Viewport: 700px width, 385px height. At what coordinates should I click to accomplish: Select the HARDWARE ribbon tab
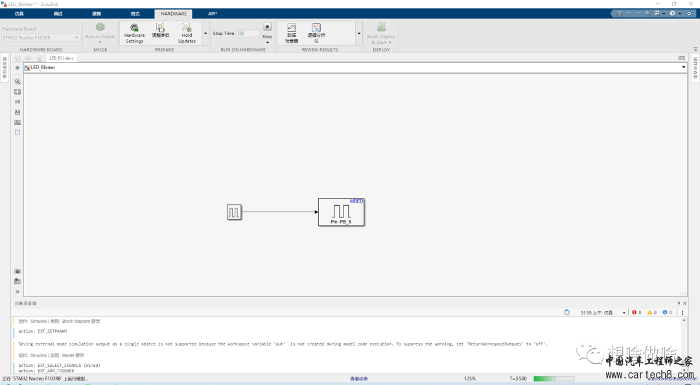174,14
